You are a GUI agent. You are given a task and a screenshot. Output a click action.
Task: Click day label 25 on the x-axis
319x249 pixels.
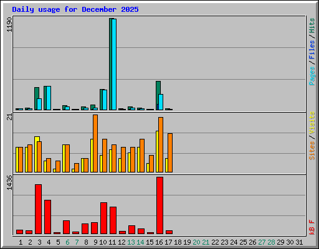(243, 242)
